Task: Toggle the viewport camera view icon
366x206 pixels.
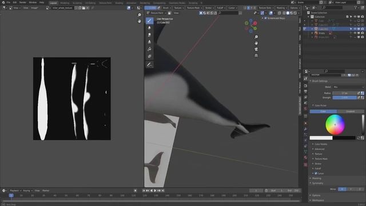Action: [256, 49]
